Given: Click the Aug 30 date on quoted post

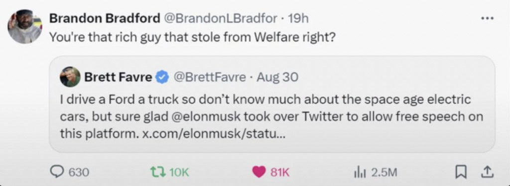Looking at the screenshot, I should point(277,77).
